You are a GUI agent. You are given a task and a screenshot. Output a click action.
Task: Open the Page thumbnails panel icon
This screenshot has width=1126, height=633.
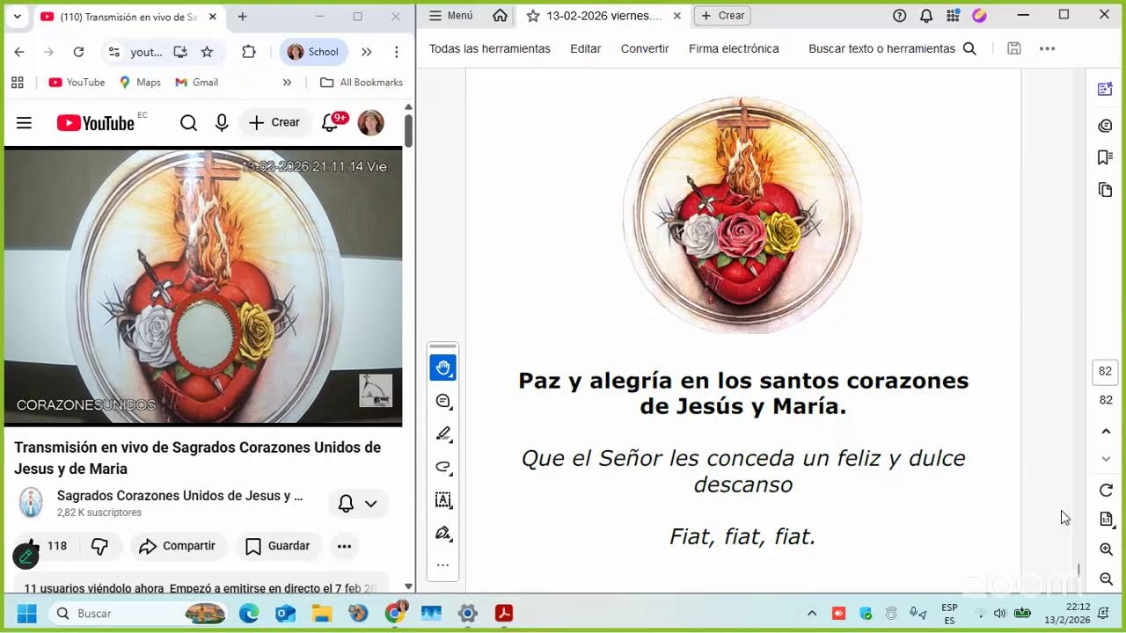coord(1106,190)
